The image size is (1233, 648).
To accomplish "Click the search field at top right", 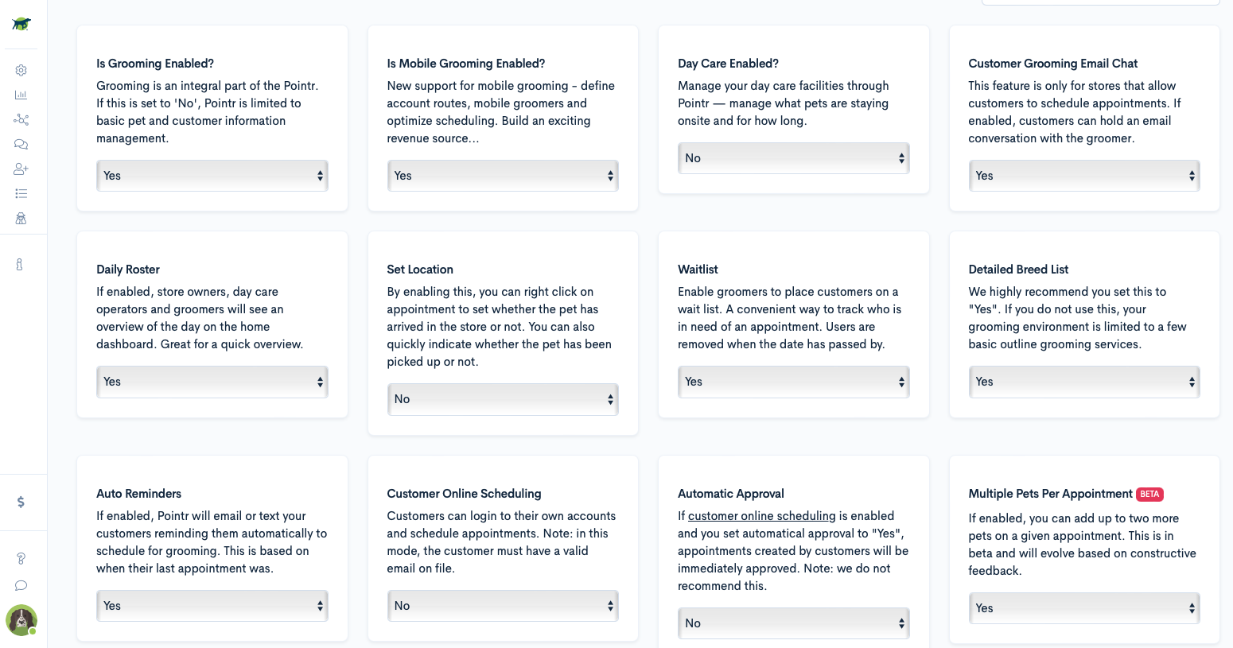I will click(1101, 2).
